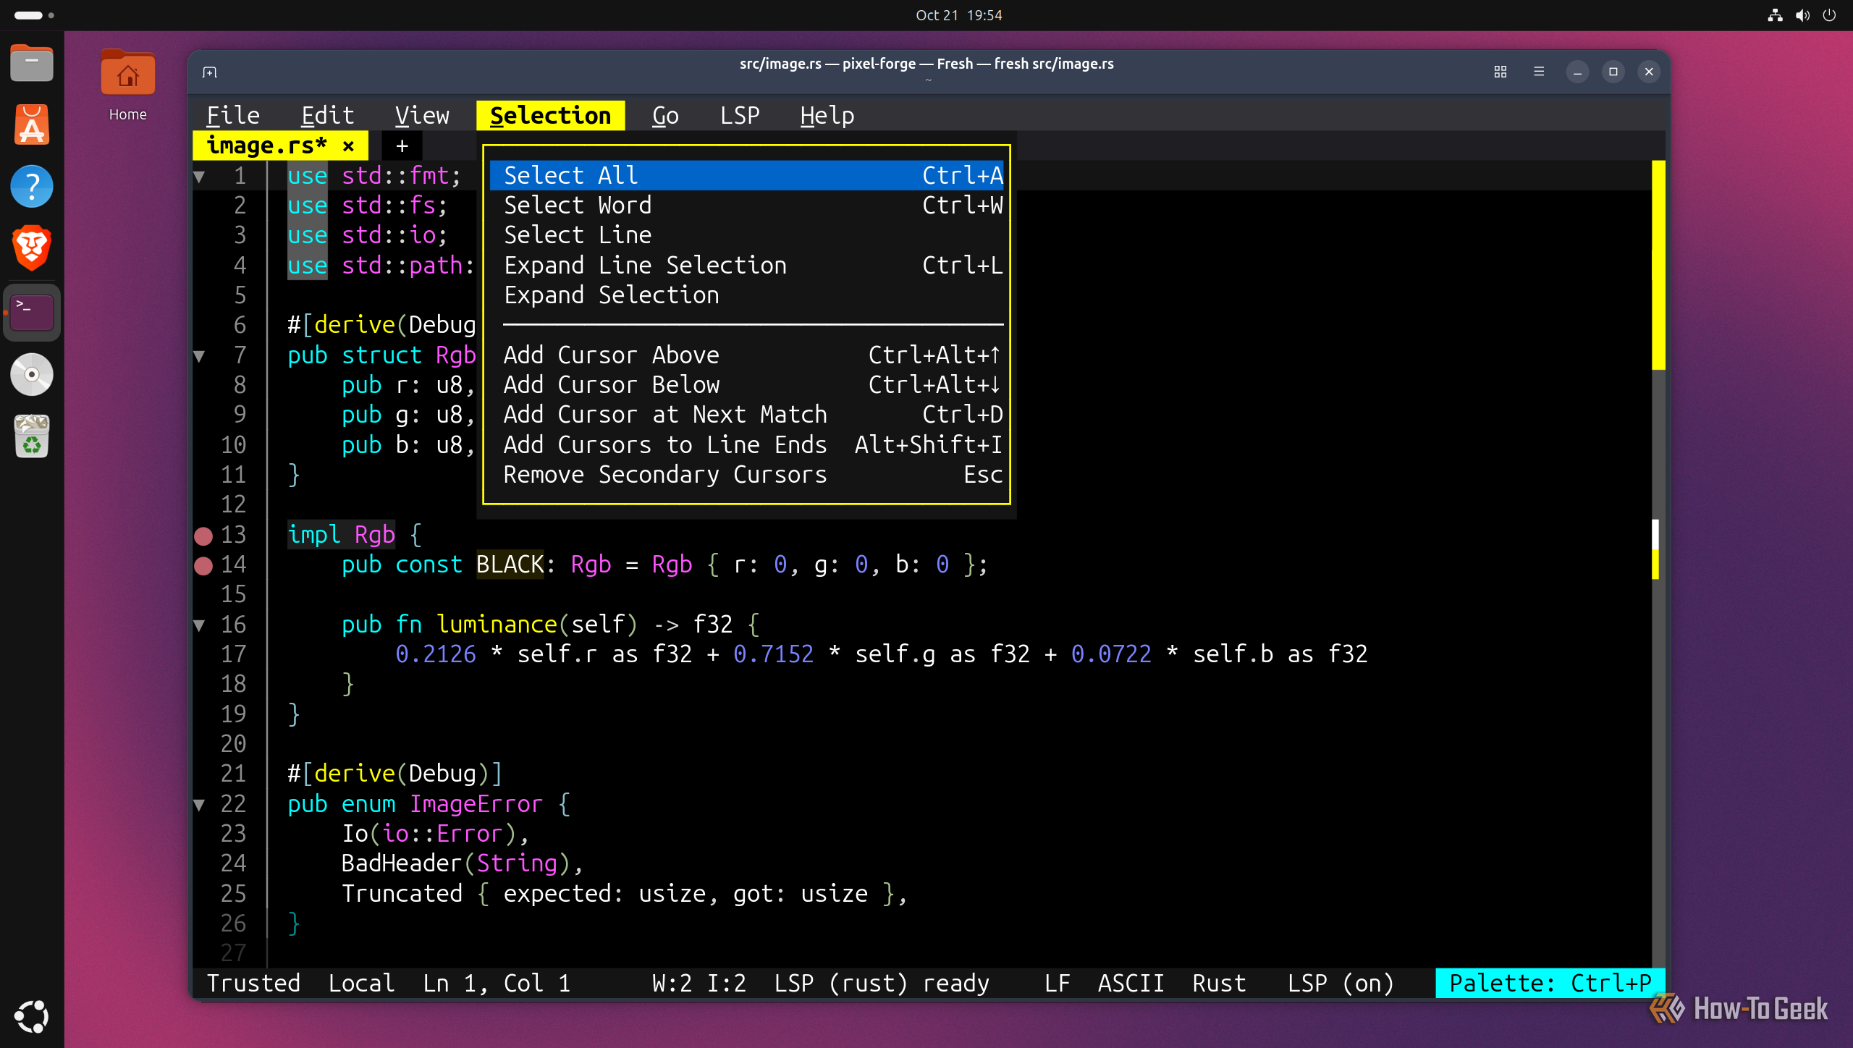Open the Go menu

click(x=665, y=116)
